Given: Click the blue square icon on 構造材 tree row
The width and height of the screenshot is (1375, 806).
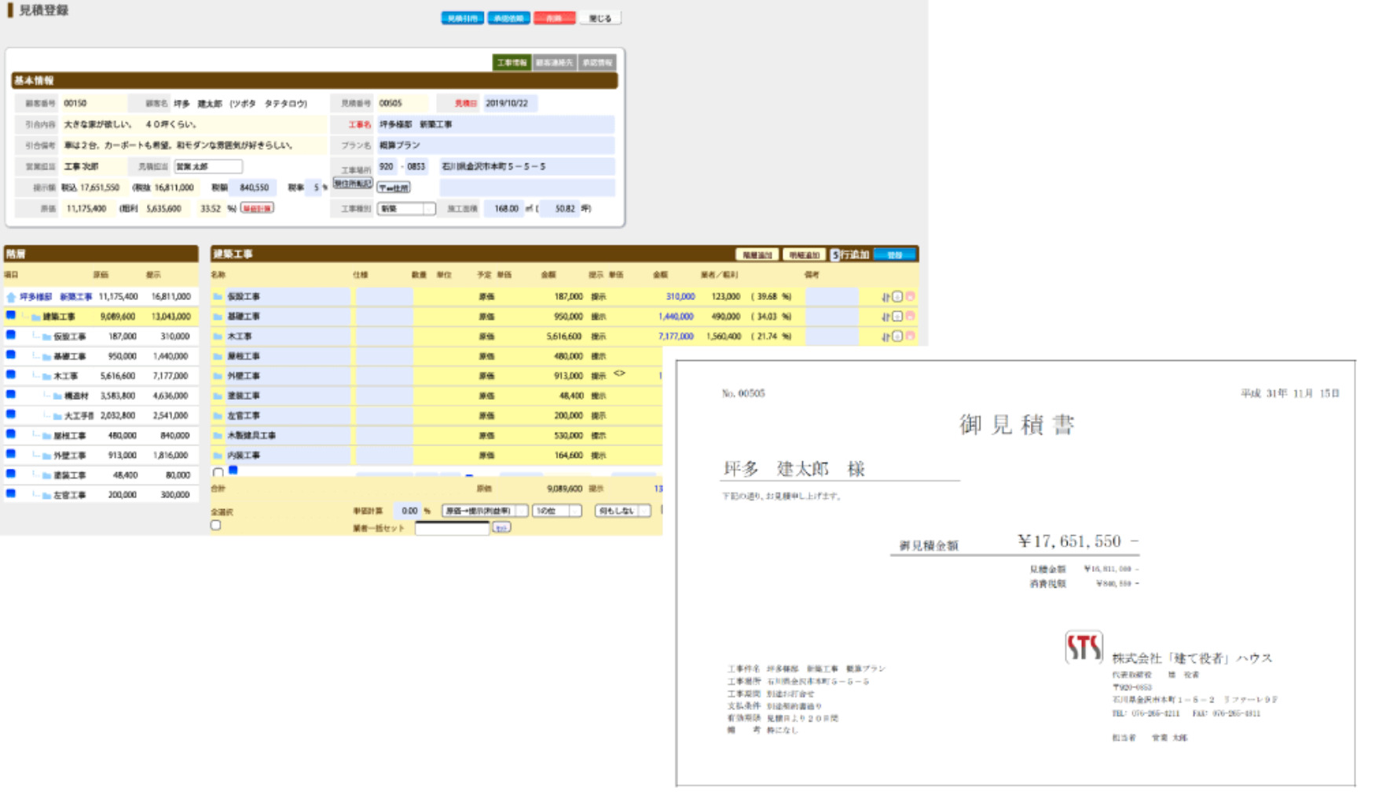Looking at the screenshot, I should pyautogui.click(x=11, y=394).
